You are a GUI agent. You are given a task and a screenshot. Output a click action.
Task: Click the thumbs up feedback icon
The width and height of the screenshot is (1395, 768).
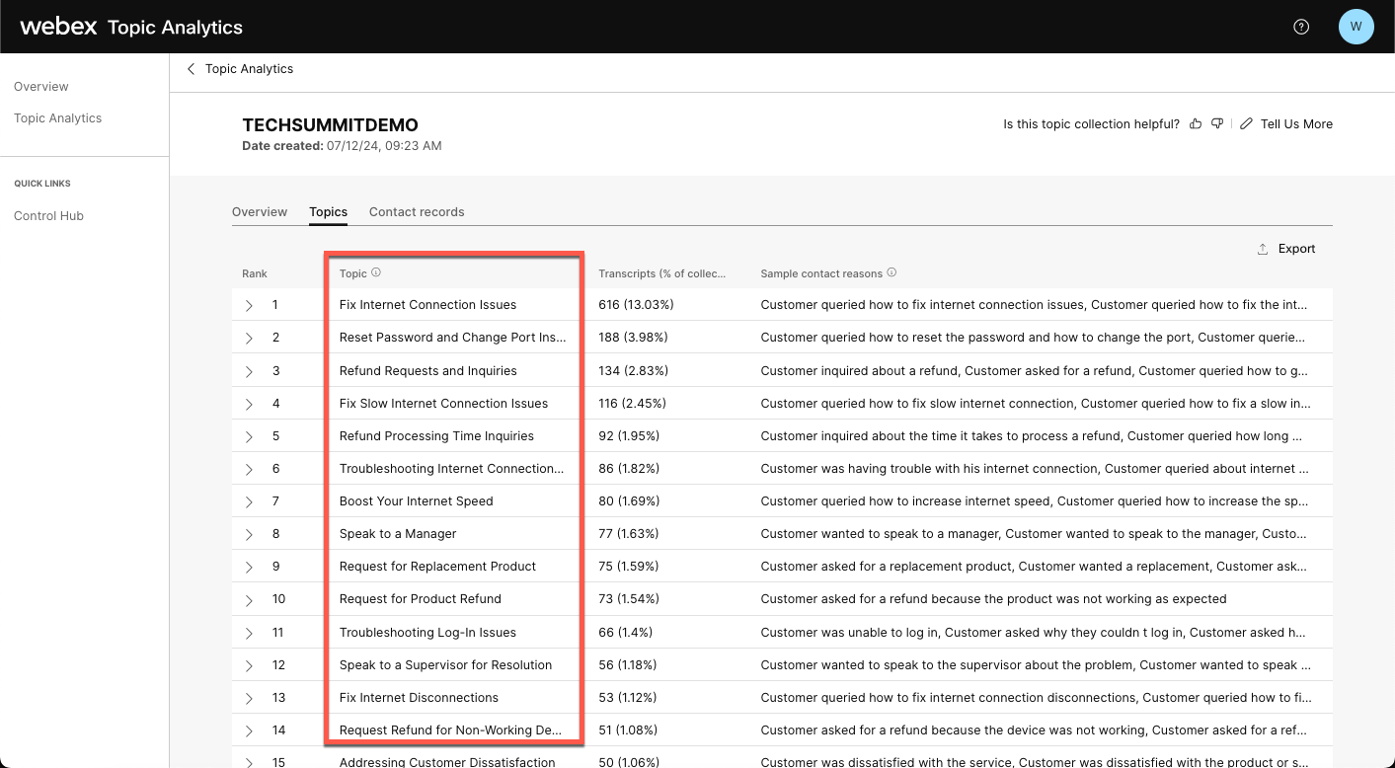pos(1196,124)
